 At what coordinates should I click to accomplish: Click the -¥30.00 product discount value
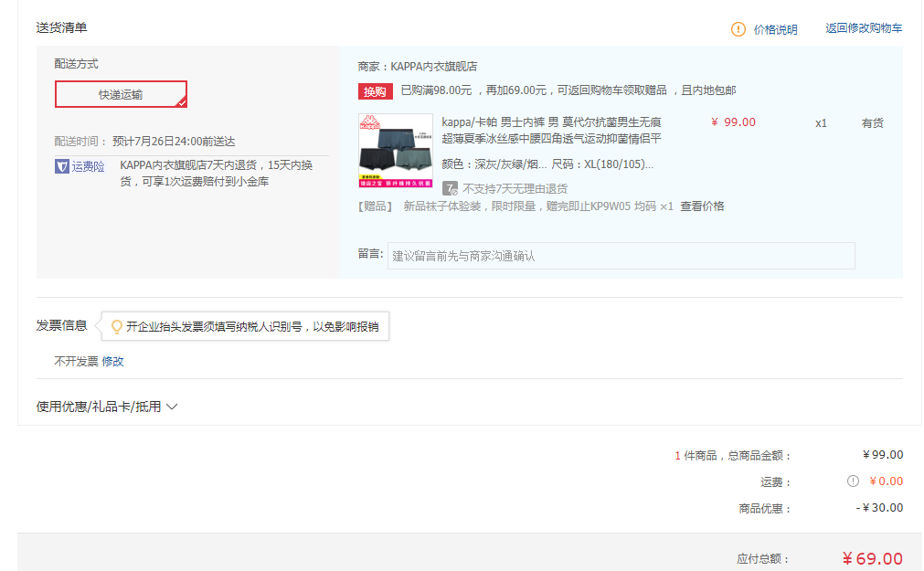tap(879, 508)
